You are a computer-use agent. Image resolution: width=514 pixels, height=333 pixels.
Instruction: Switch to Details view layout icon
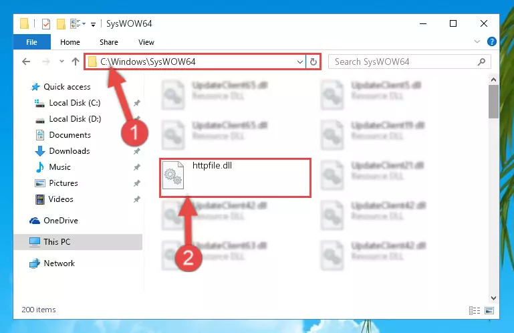coord(475,310)
